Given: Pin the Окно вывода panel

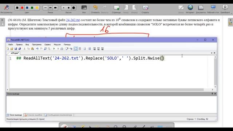Looking at the screenshot, I should point(212,94).
